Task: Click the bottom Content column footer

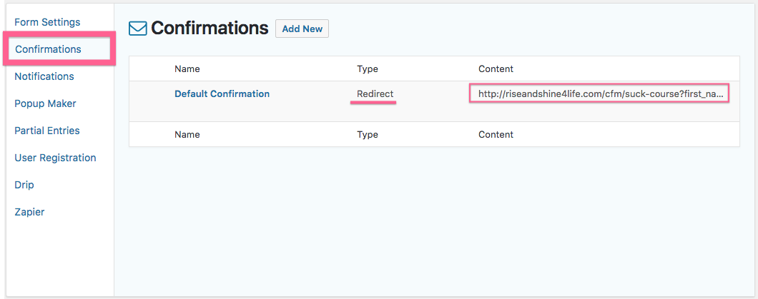Action: pyautogui.click(x=496, y=134)
